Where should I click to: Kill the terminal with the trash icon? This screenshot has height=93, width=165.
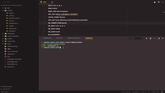[x=151, y=38]
